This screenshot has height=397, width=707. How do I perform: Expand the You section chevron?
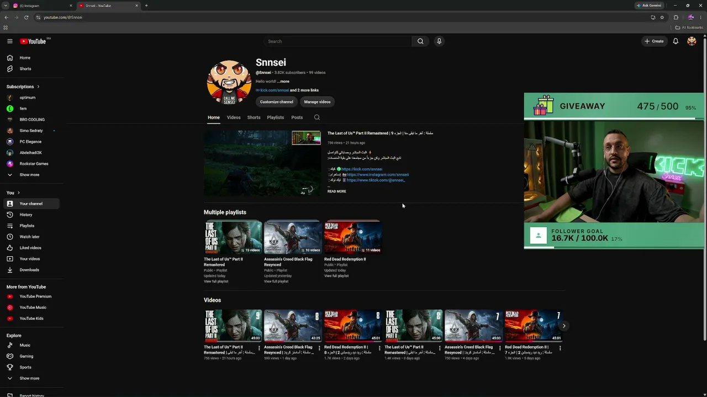point(18,192)
